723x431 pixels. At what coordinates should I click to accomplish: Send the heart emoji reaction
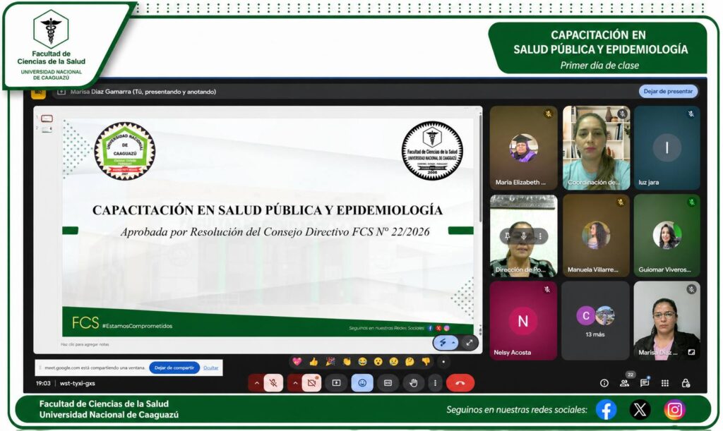(297, 362)
